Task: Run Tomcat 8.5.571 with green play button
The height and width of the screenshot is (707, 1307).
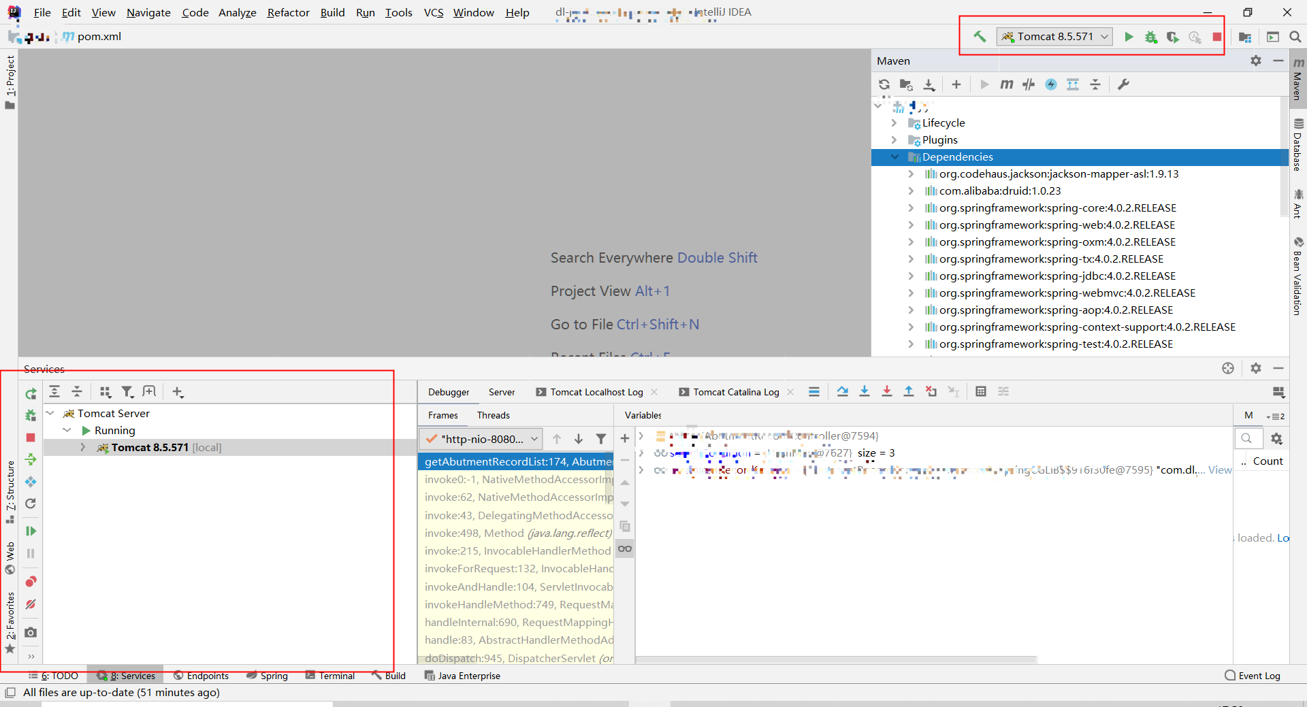Action: (x=1129, y=37)
